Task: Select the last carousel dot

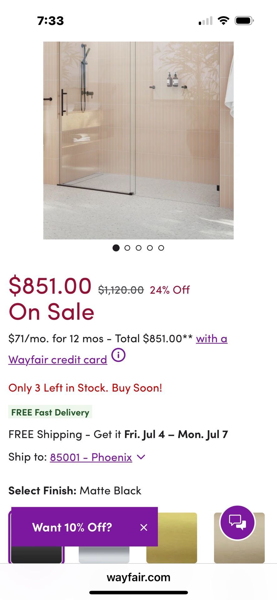Action: 161,248
